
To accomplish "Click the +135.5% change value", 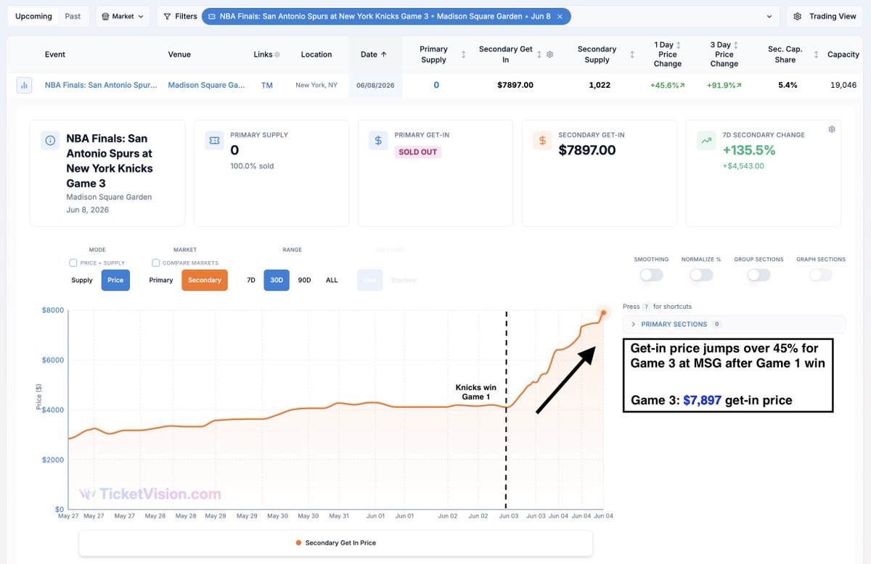I will pyautogui.click(x=749, y=150).
